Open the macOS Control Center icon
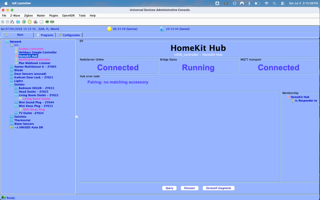The width and height of the screenshot is (320, 200). [x=283, y=3]
